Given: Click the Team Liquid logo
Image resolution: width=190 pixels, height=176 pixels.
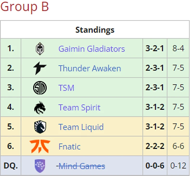Looking at the screenshot, I should (x=40, y=127).
